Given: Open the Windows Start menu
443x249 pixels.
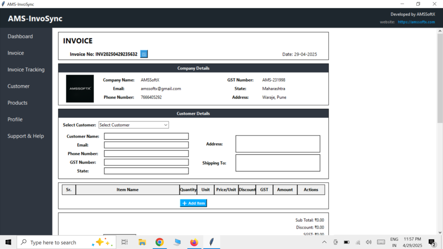Looking at the screenshot, I should (8, 242).
